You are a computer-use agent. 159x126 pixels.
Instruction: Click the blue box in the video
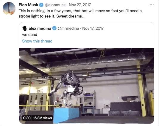(x=66, y=115)
